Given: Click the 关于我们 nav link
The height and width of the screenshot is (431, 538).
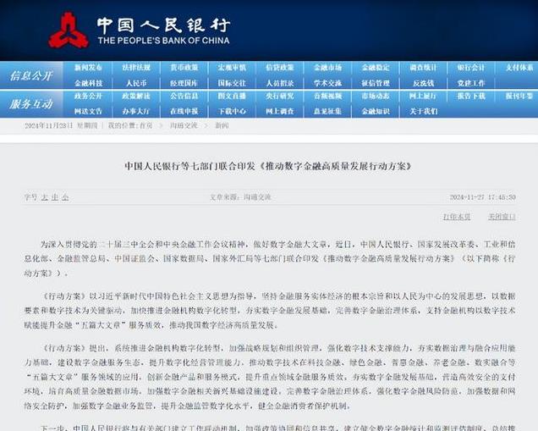Looking at the screenshot, I should pyautogui.click(x=424, y=111).
